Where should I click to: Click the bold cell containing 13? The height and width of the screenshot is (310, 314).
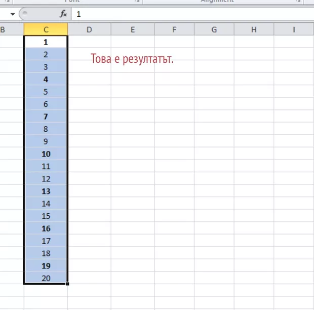[x=46, y=191]
